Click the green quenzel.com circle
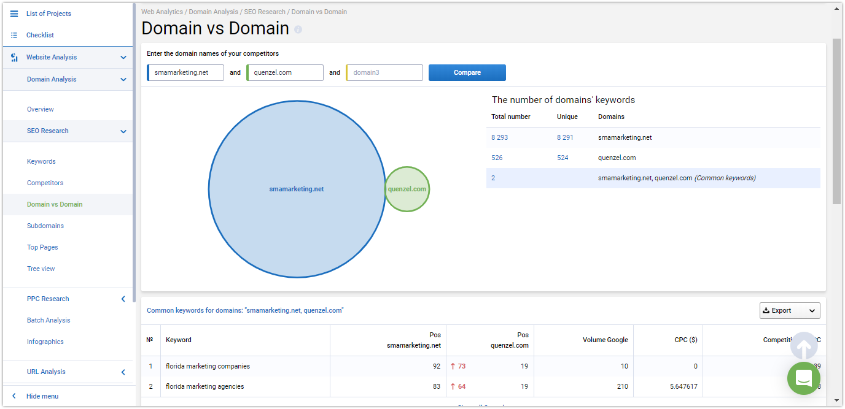This screenshot has width=845, height=409. pyautogui.click(x=407, y=189)
